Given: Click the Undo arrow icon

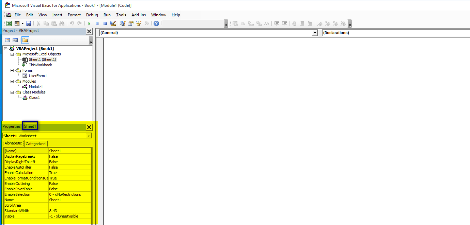Looking at the screenshot, I should click(72, 23).
